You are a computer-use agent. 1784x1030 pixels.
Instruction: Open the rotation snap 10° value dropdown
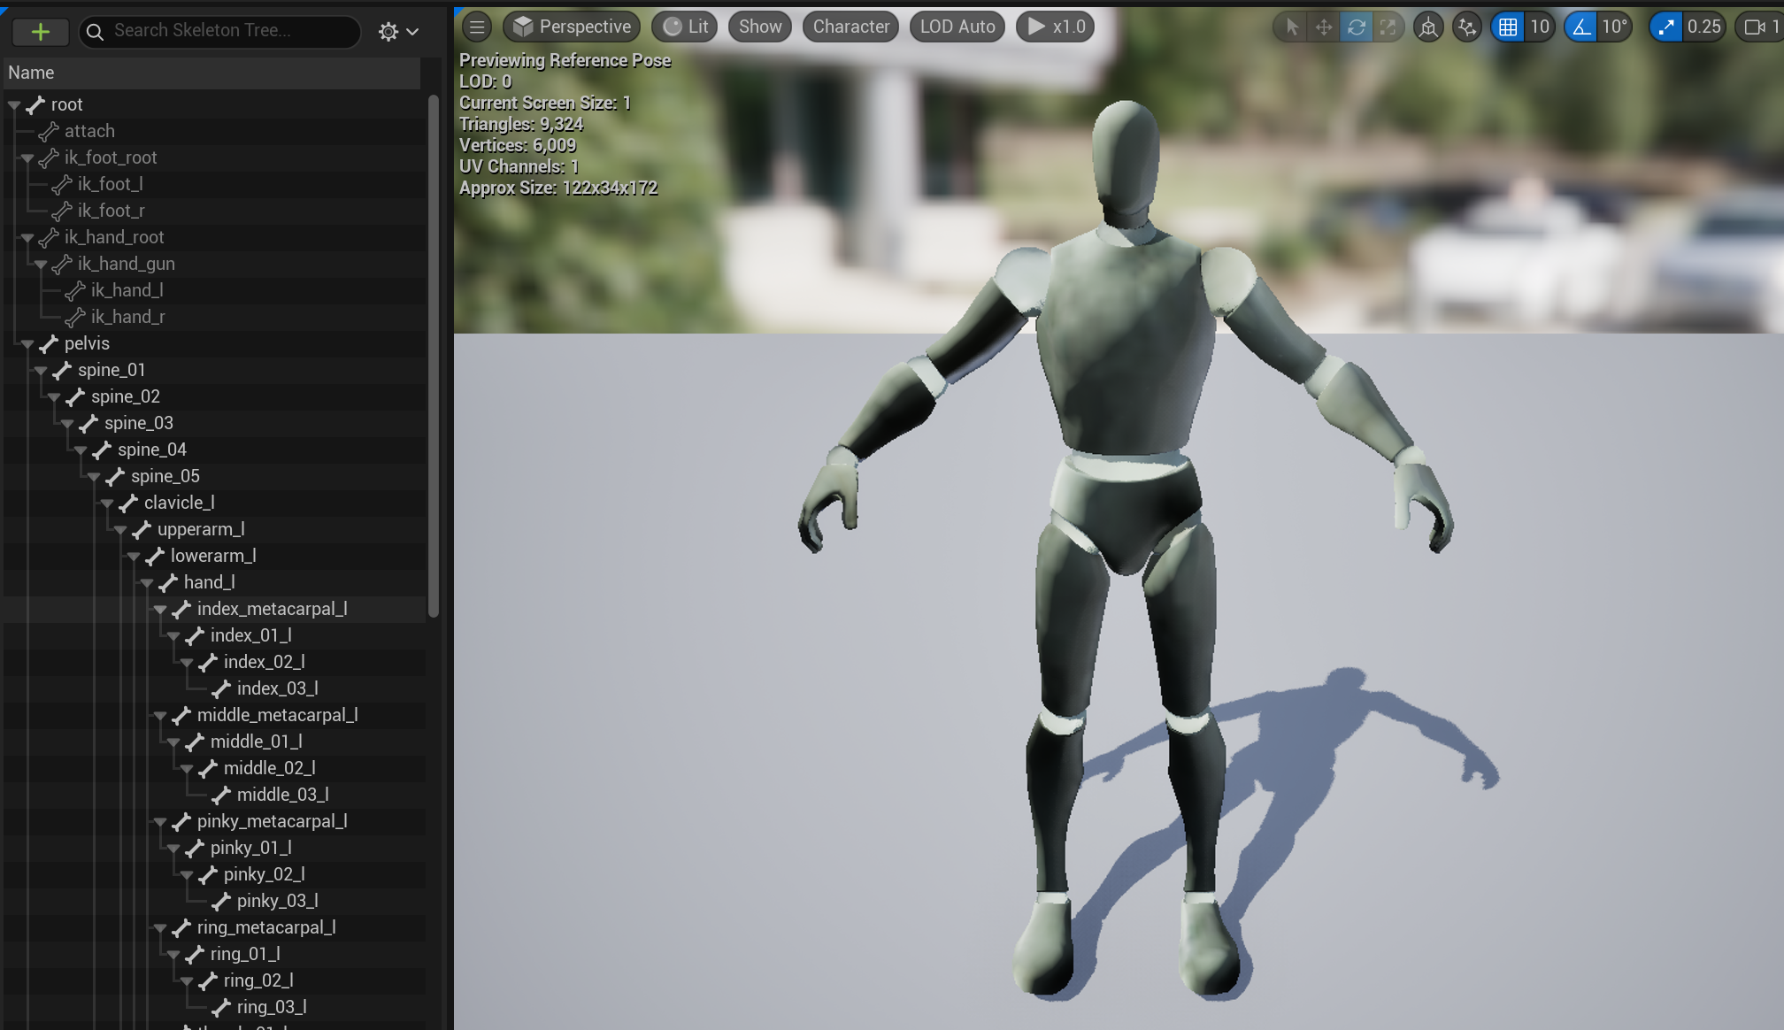(x=1615, y=27)
